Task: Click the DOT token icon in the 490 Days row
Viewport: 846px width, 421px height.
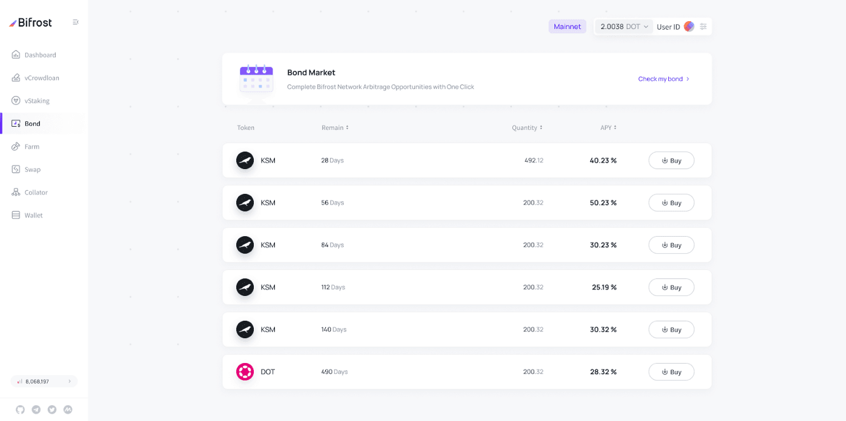Action: 245,372
